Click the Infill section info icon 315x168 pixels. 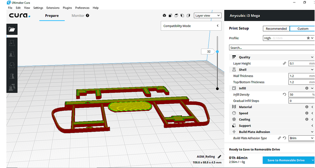click(x=307, y=88)
